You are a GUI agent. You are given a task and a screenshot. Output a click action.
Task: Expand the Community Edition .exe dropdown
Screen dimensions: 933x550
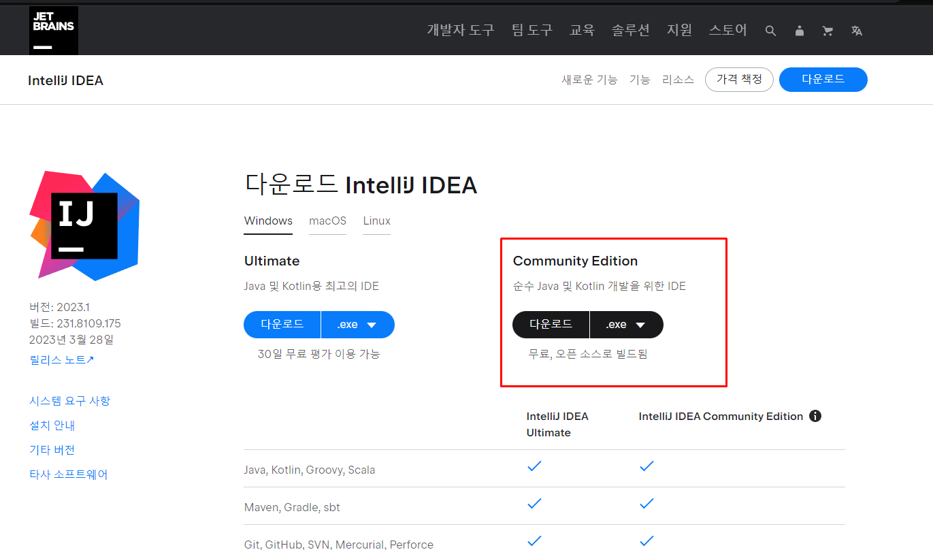click(627, 325)
